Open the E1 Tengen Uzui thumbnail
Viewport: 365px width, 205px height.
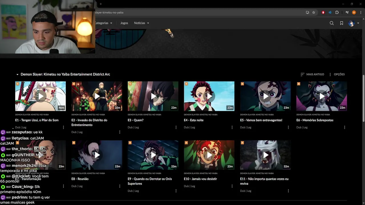click(x=40, y=96)
